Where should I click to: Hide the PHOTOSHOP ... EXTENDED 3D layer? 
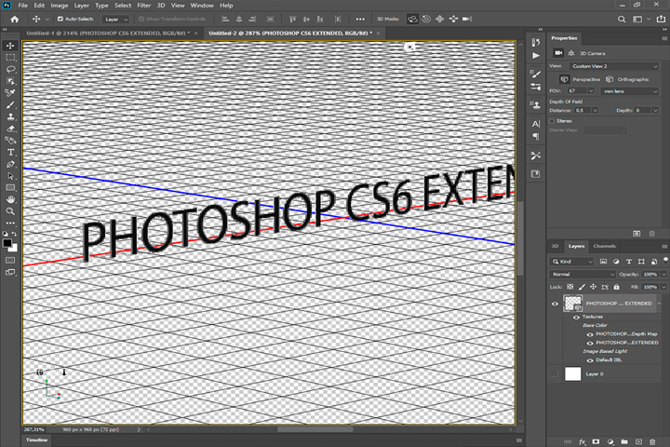555,304
